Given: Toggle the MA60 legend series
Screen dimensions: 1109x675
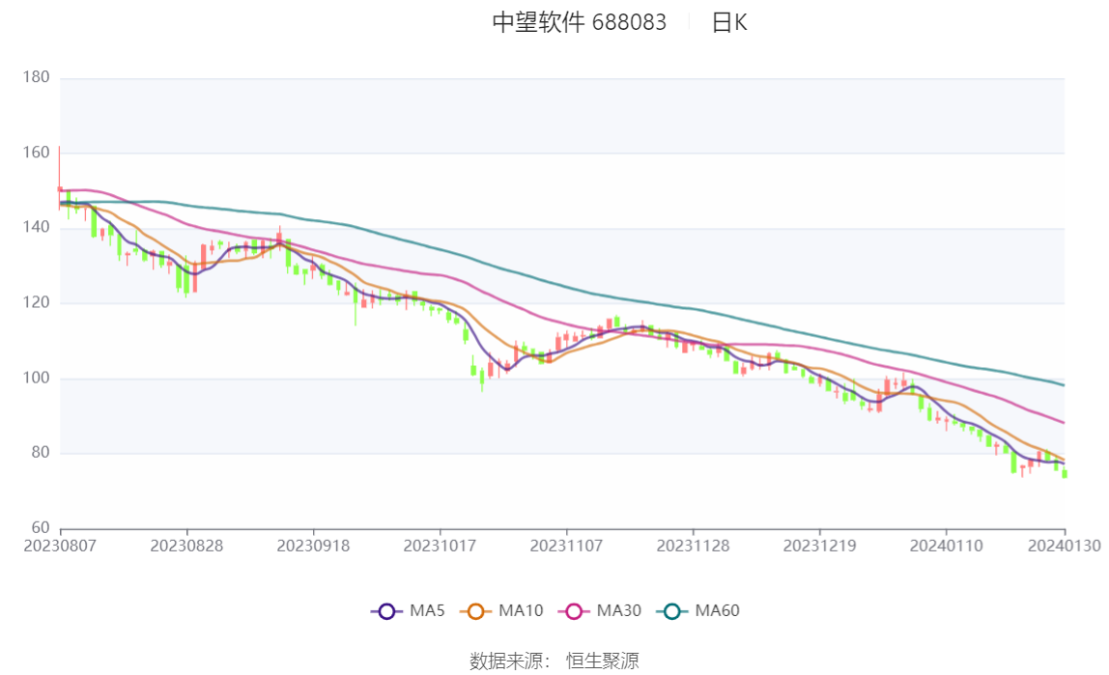Looking at the screenshot, I should tap(698, 610).
